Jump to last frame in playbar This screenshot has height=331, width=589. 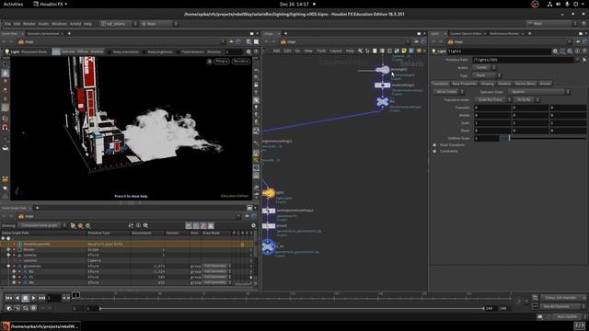(41, 298)
